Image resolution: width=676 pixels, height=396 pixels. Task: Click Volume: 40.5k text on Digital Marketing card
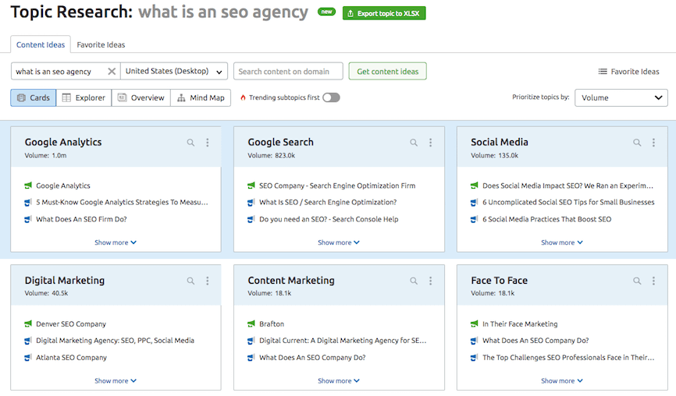point(46,293)
